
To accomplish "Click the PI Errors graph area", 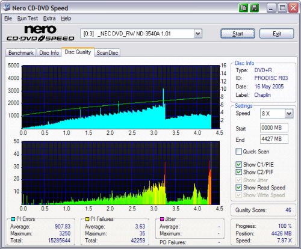I will pos(120,97).
